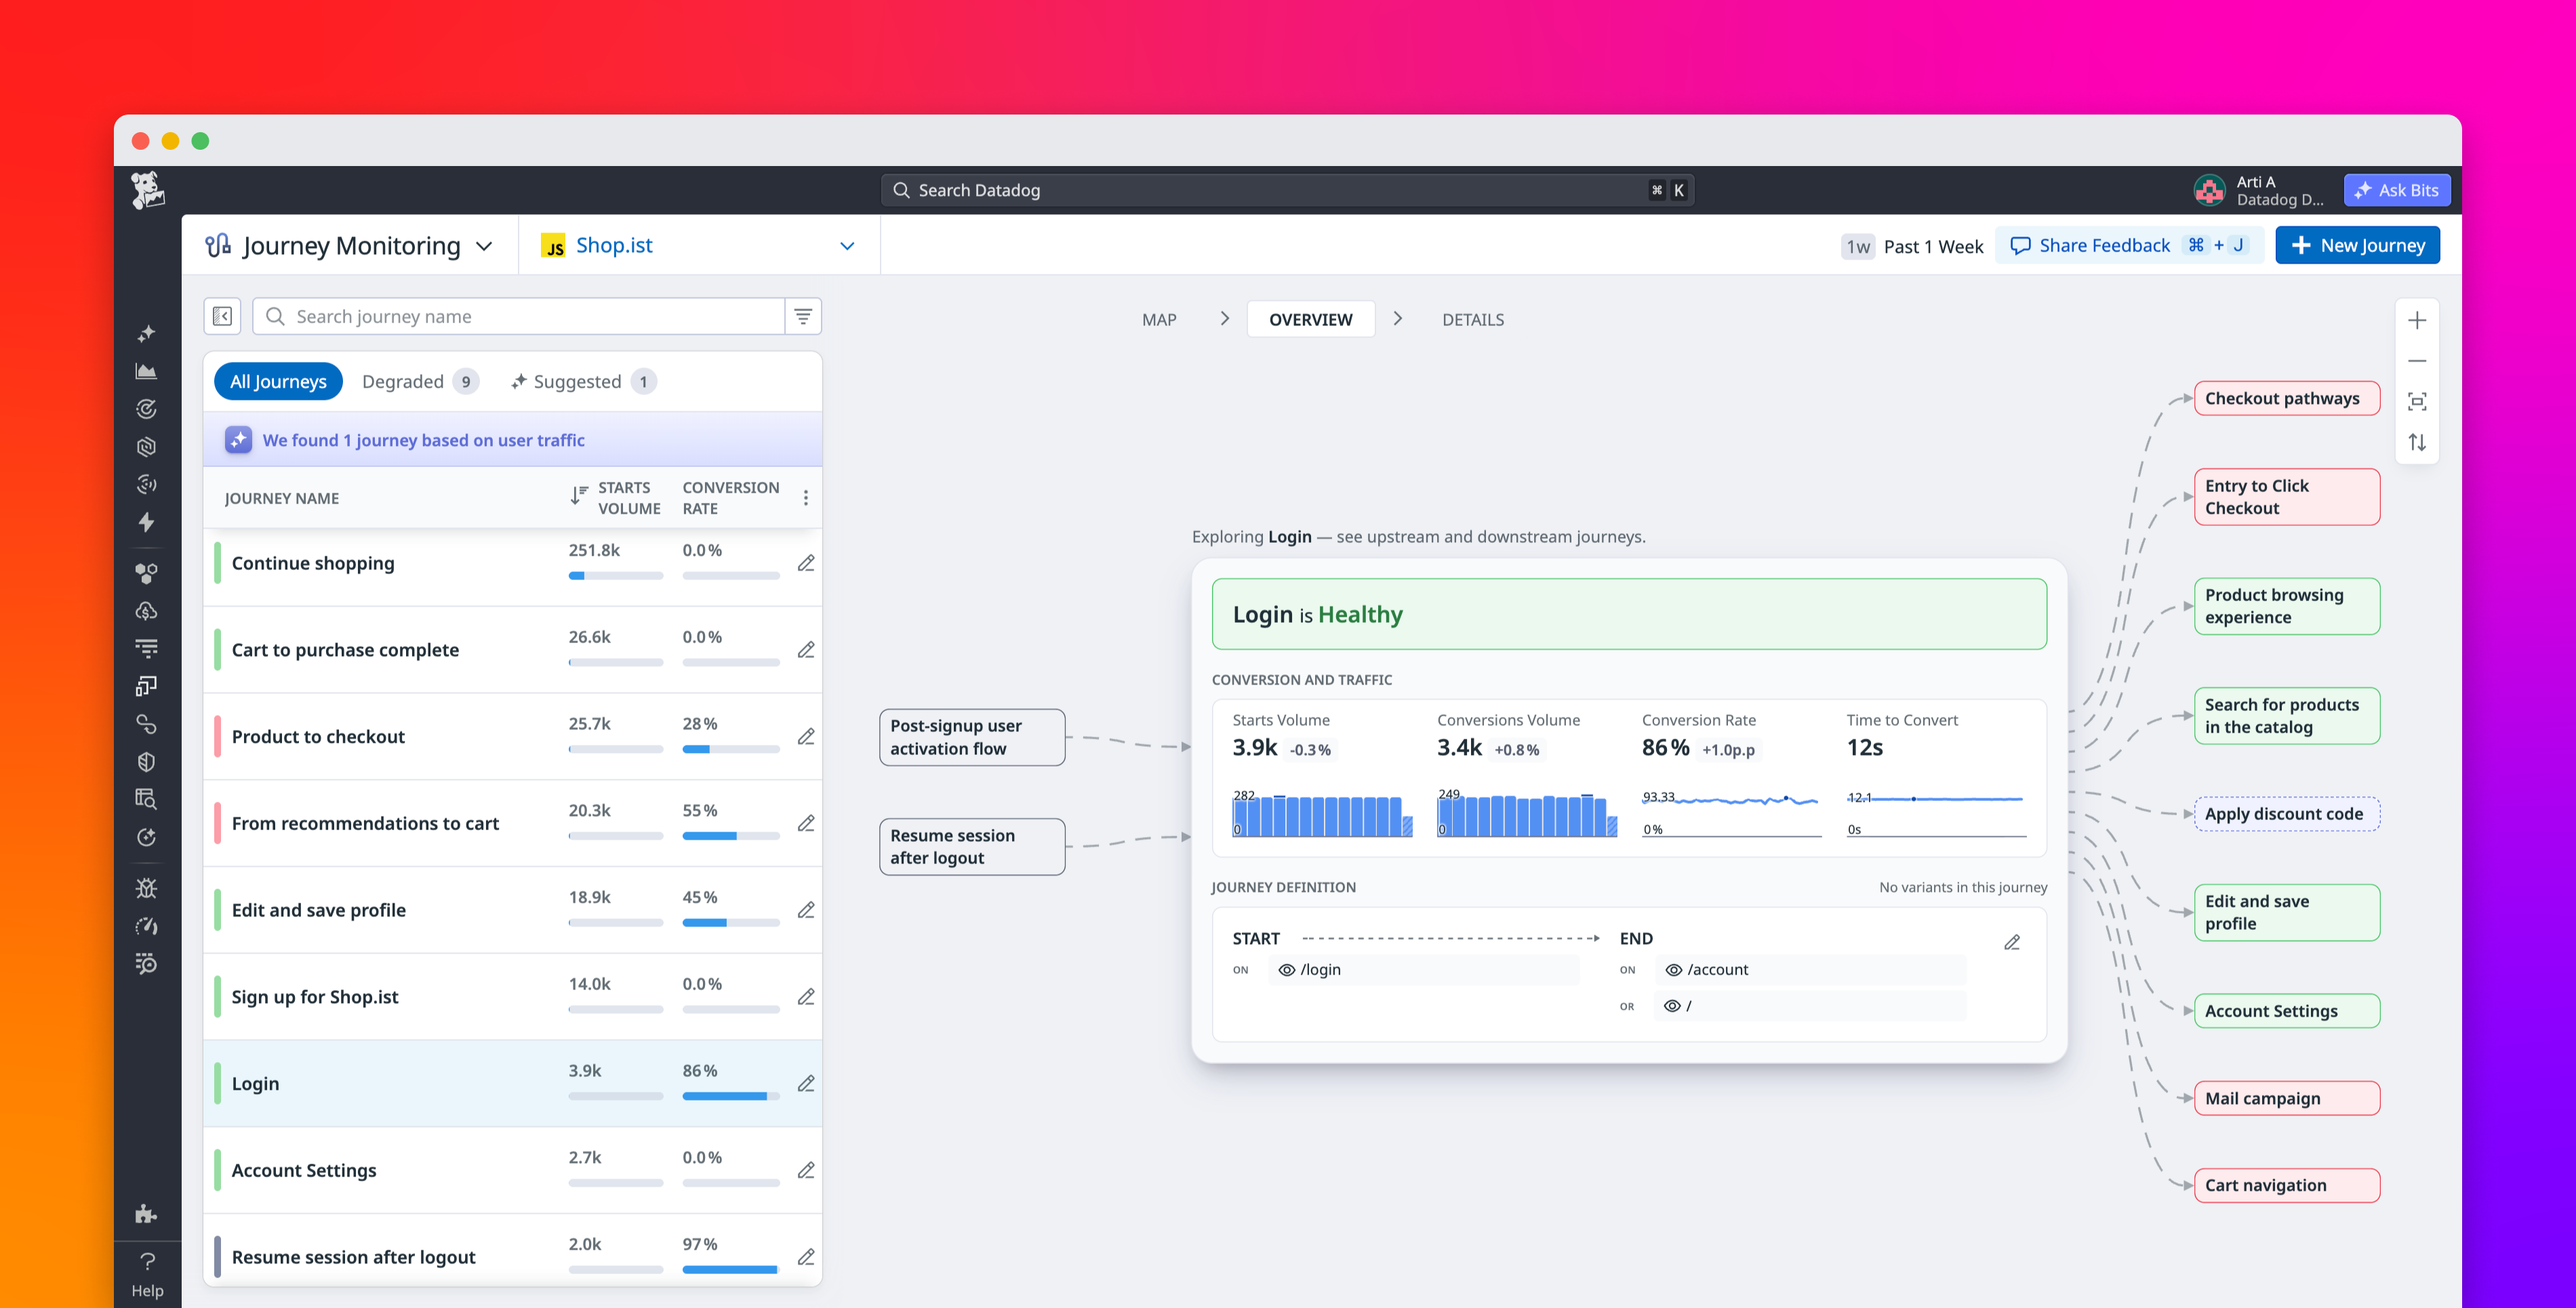Focus the Search Datadog bar
This screenshot has height=1308, width=2576.
tap(1287, 190)
